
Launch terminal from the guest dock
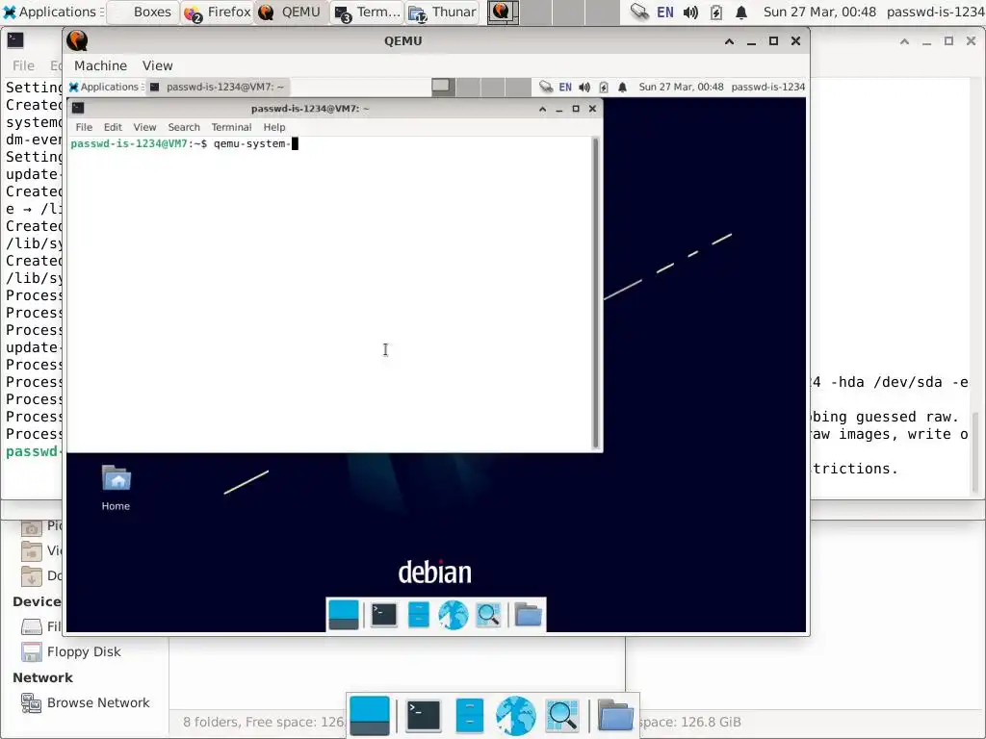click(383, 615)
